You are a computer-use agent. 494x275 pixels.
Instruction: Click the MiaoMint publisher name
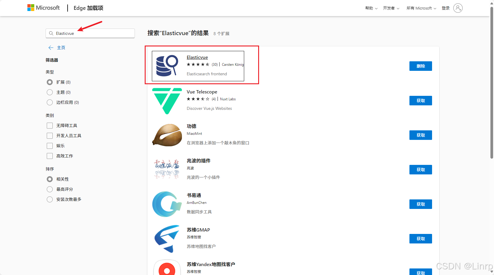[x=194, y=134]
